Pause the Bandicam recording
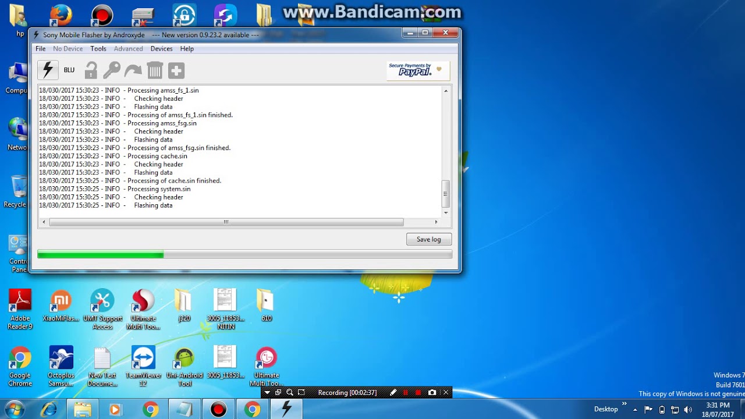Image resolution: width=745 pixels, height=419 pixels. (x=406, y=393)
